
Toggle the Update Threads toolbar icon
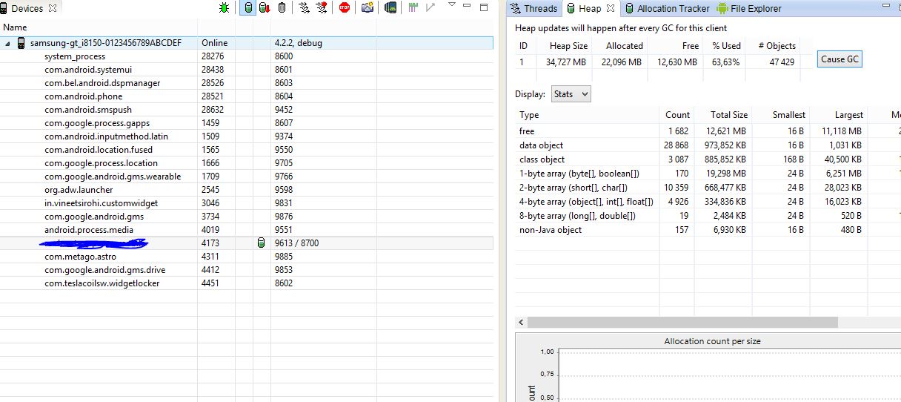click(x=304, y=7)
